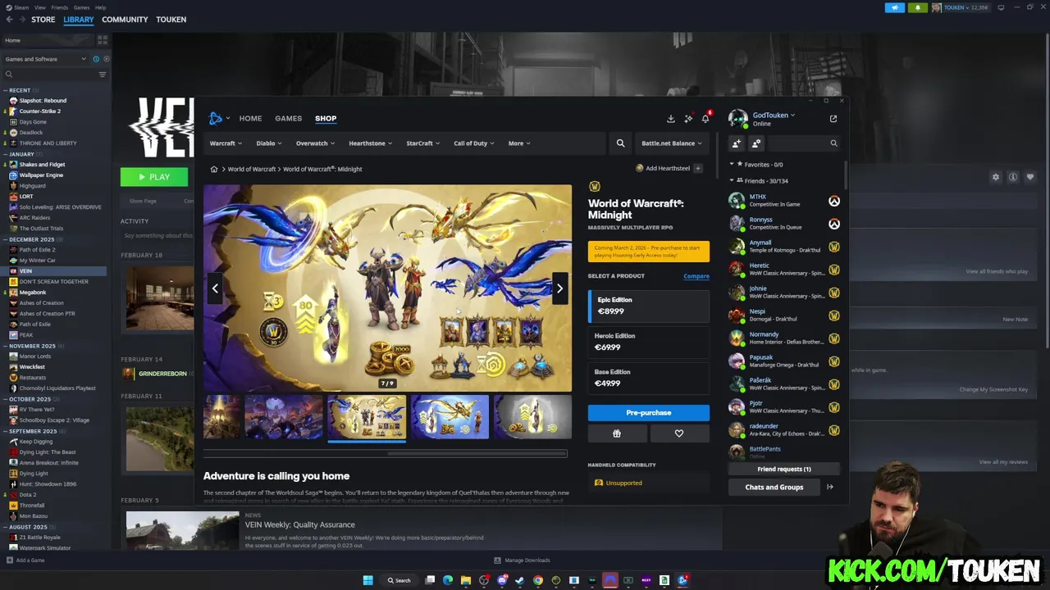The height and width of the screenshot is (590, 1050).
Task: Expand the Call of Duty dropdown
Action: click(x=475, y=143)
